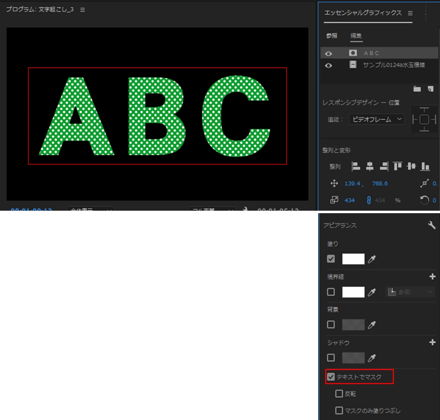Add a shadow with シャドウ plus icon

(433, 342)
